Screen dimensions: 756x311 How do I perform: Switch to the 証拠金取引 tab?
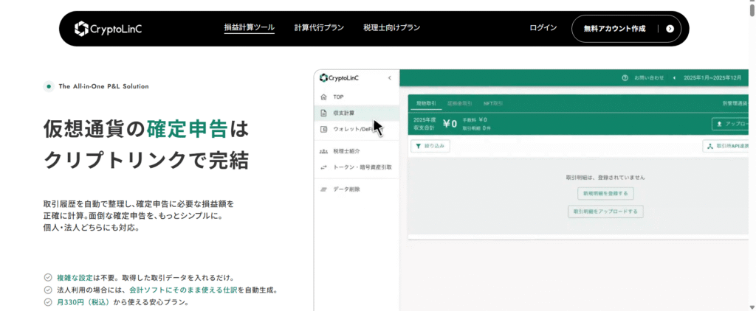[459, 104]
